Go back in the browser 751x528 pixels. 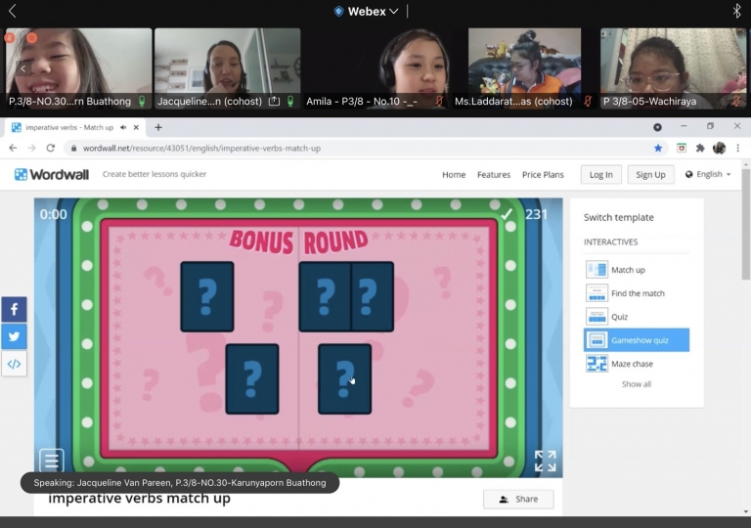[13, 148]
